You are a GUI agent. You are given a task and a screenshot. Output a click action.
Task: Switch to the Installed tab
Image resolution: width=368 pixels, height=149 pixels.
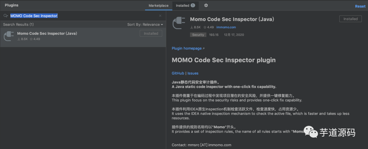(185, 6)
